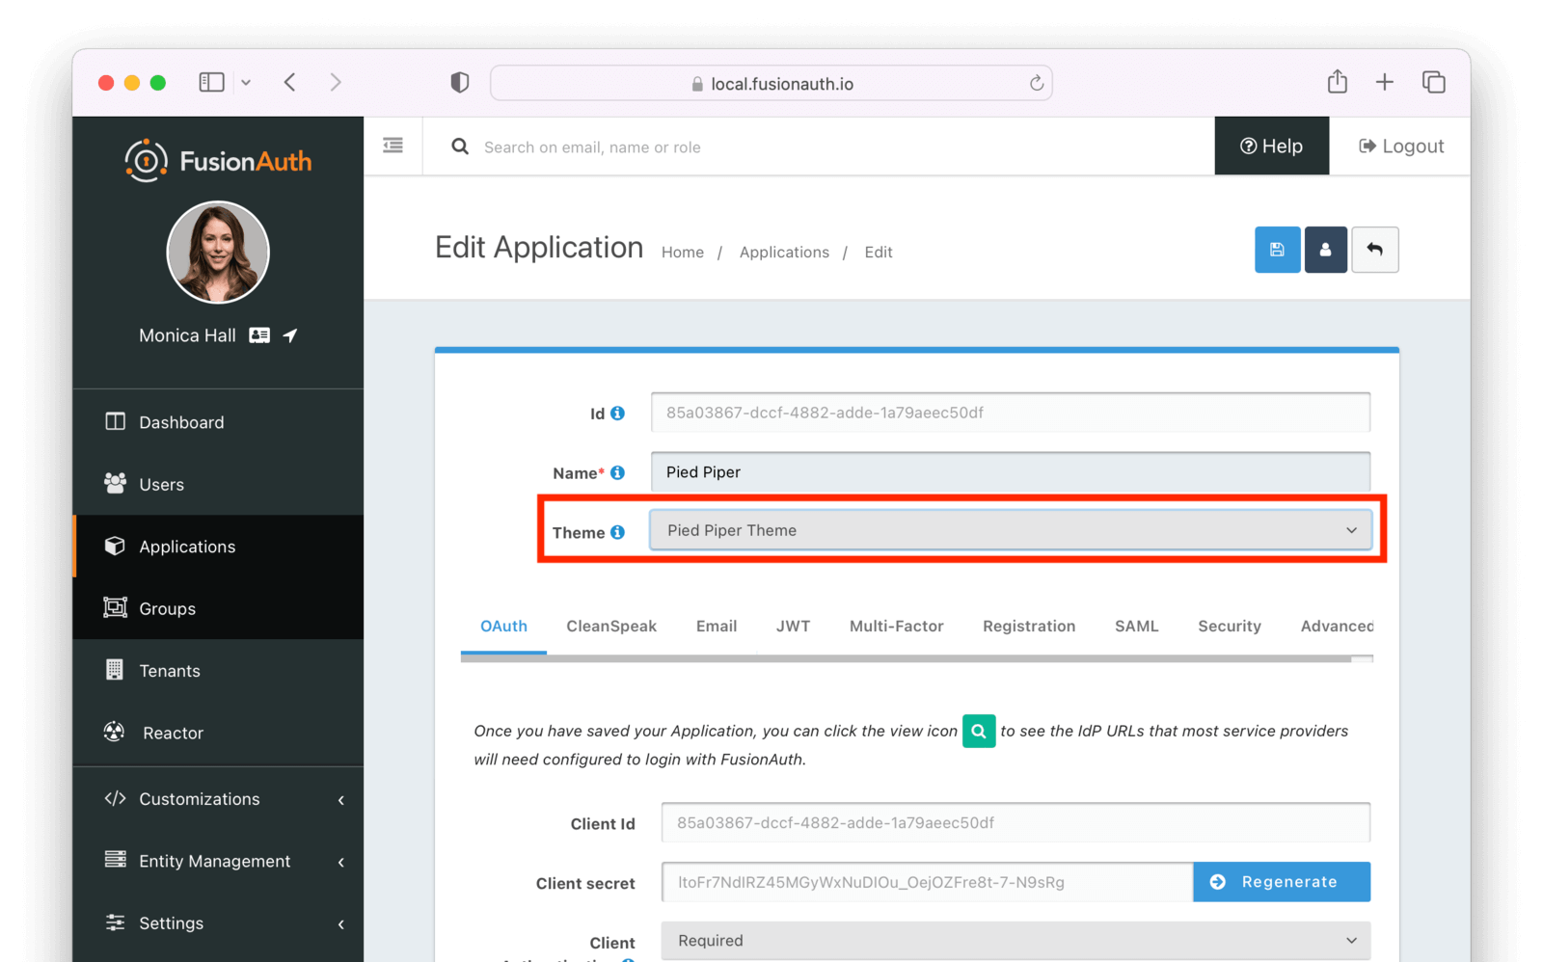Screen dimensions: 1543x962
Task: Click the manage users icon button
Action: coord(1325,250)
